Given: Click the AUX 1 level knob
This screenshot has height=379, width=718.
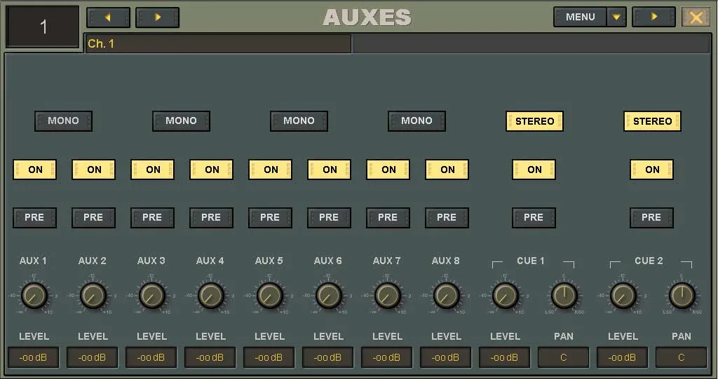Looking at the screenshot, I should coord(34,295).
